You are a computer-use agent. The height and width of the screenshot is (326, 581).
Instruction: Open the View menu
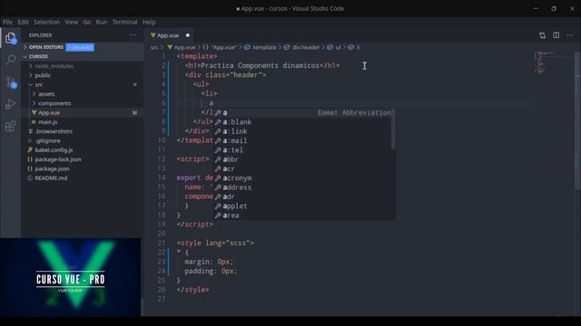click(71, 22)
